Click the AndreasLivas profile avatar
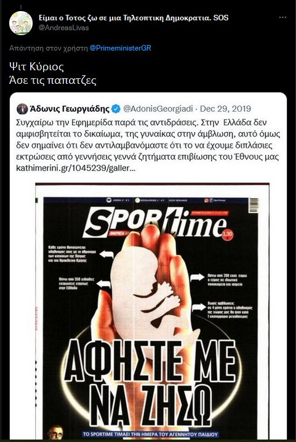The width and height of the screenshot is (296, 442). pos(21,23)
